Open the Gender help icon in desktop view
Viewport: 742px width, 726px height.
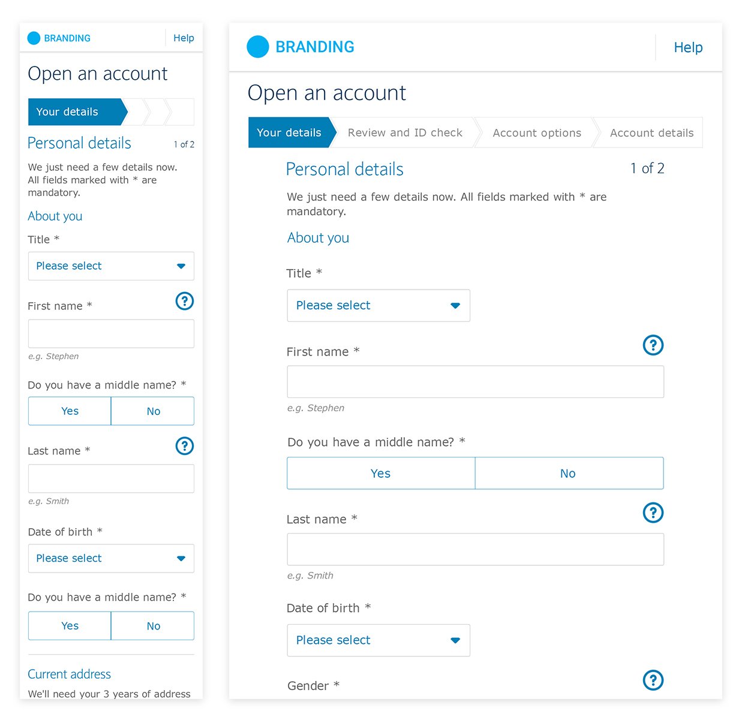(653, 680)
